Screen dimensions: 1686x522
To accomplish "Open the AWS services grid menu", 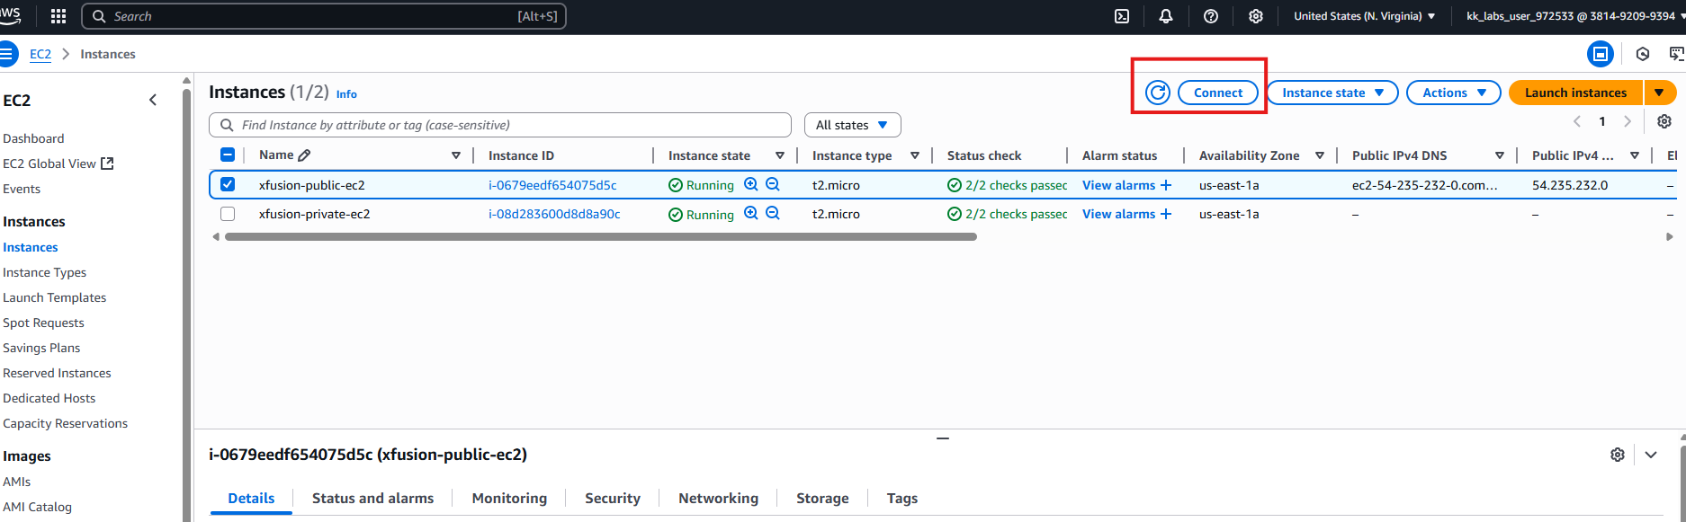I will coord(58,16).
